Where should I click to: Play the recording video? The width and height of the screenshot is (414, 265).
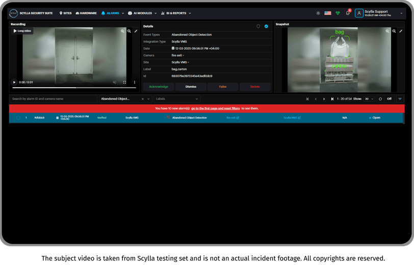coord(14,82)
